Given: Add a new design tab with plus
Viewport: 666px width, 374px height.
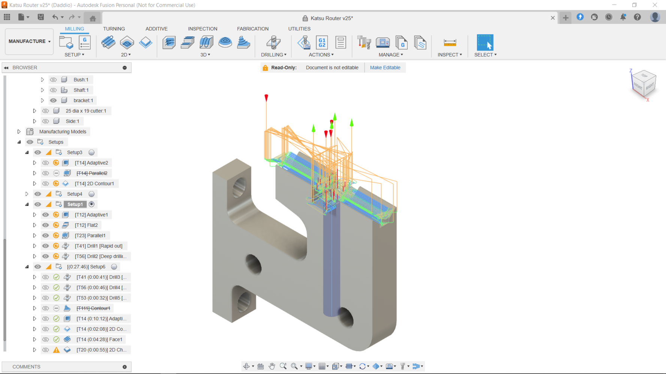Looking at the screenshot, I should 566,18.
